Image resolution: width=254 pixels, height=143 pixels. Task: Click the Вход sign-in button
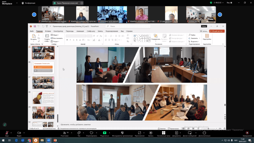204,26
